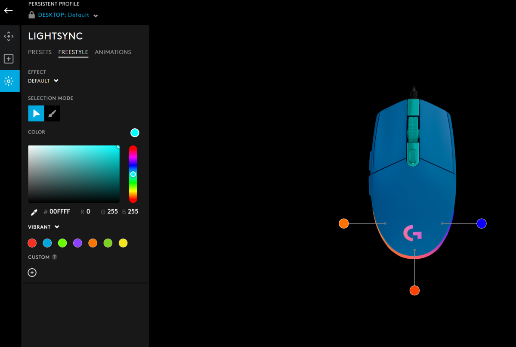
Task: Click the saturation brightness color field
Action: (74, 174)
